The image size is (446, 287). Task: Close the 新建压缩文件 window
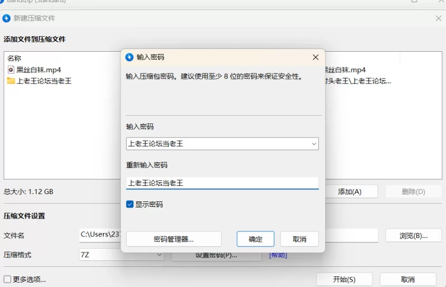point(438,18)
